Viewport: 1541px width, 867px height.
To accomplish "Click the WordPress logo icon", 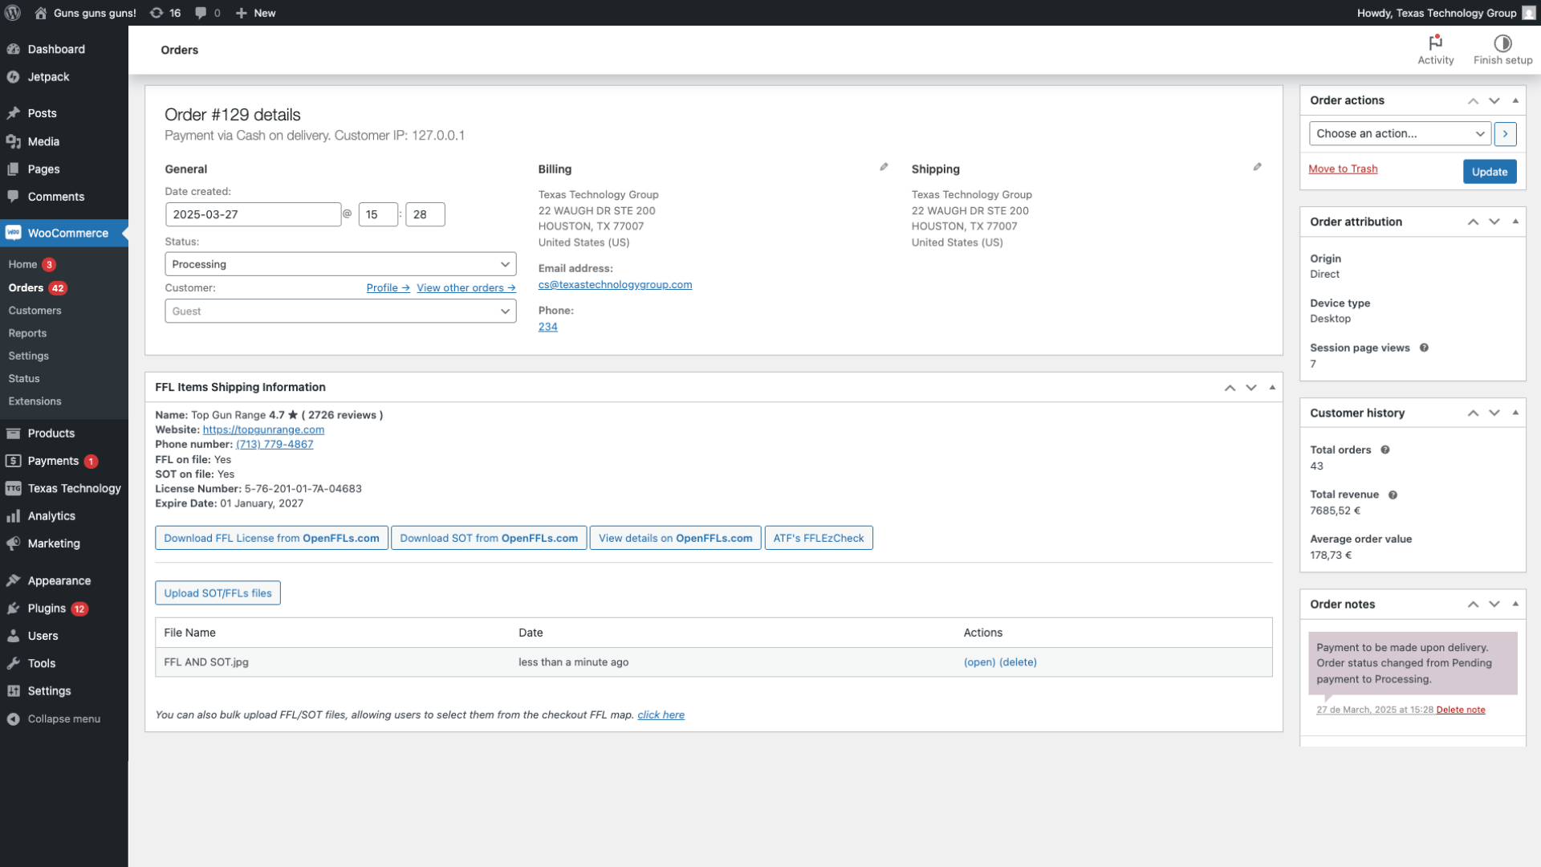I will (x=13, y=13).
